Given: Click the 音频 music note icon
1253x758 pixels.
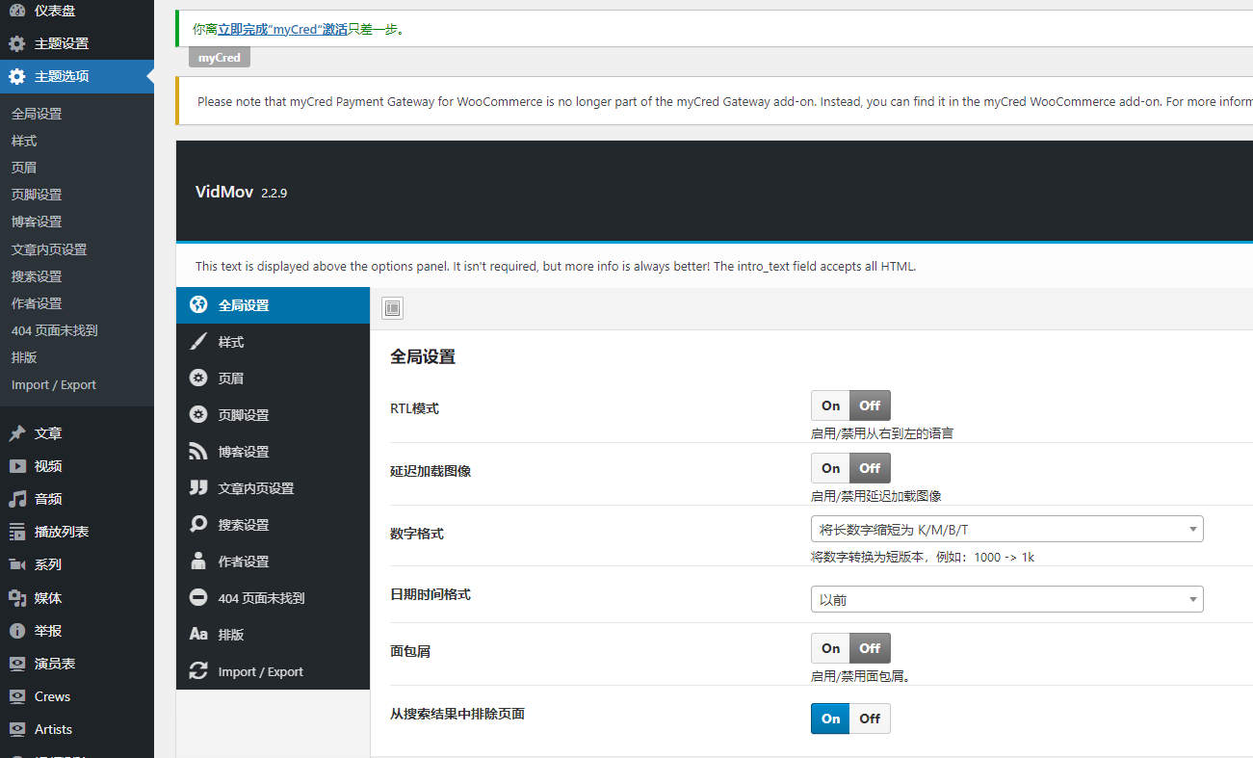Looking at the screenshot, I should point(17,499).
